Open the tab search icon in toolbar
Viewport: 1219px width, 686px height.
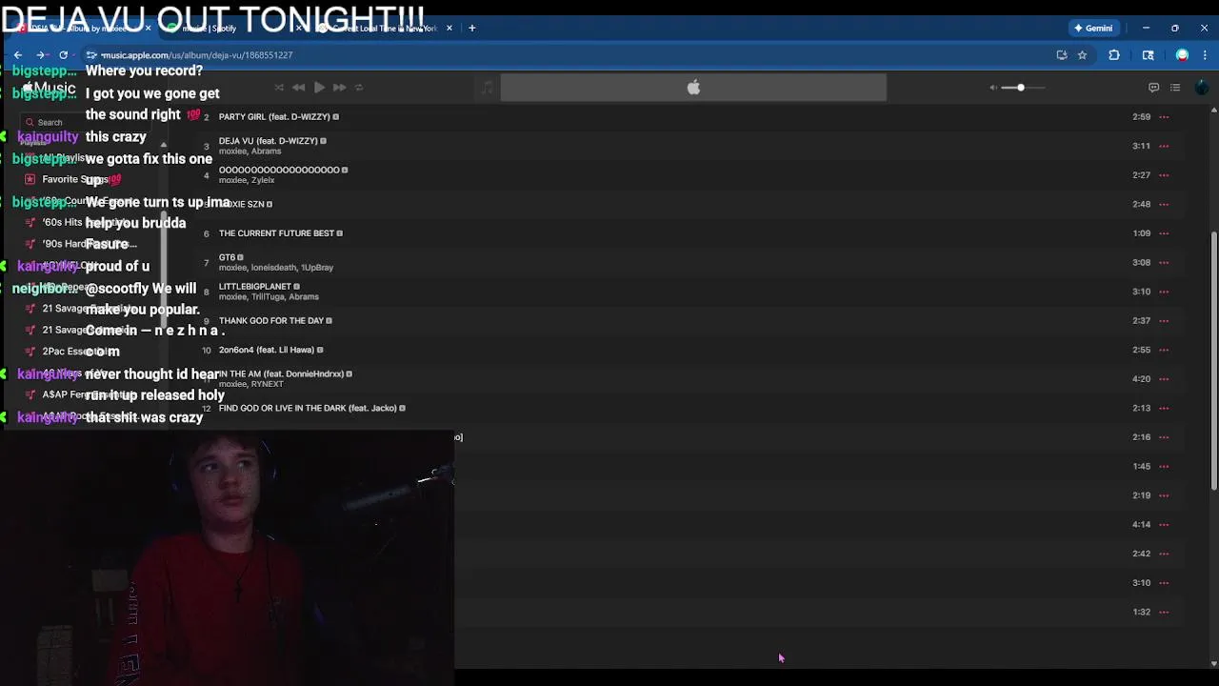point(1149,55)
